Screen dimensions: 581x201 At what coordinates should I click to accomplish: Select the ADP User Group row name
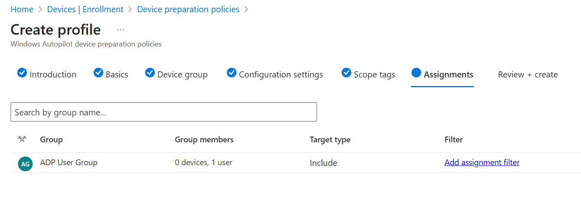69,163
